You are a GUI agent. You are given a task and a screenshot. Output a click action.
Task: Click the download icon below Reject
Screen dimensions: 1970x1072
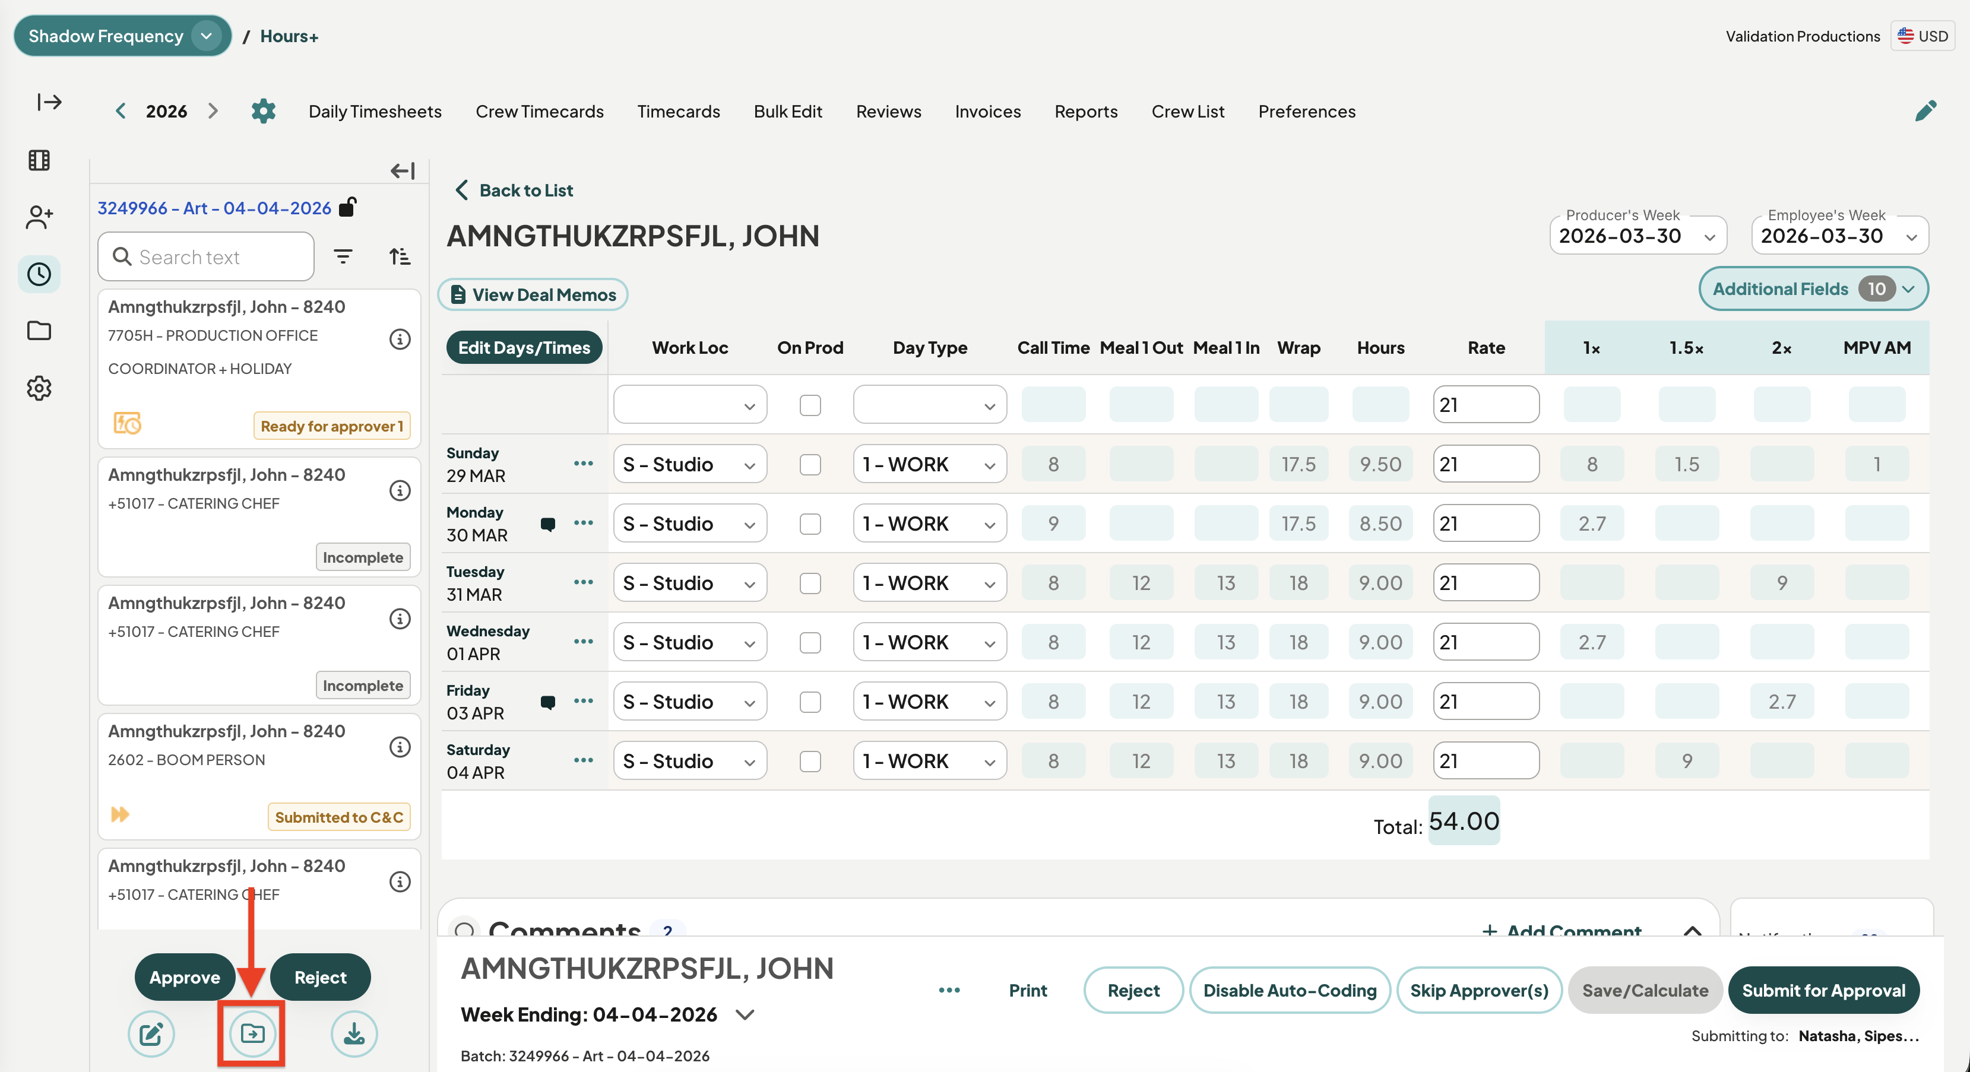[354, 1034]
